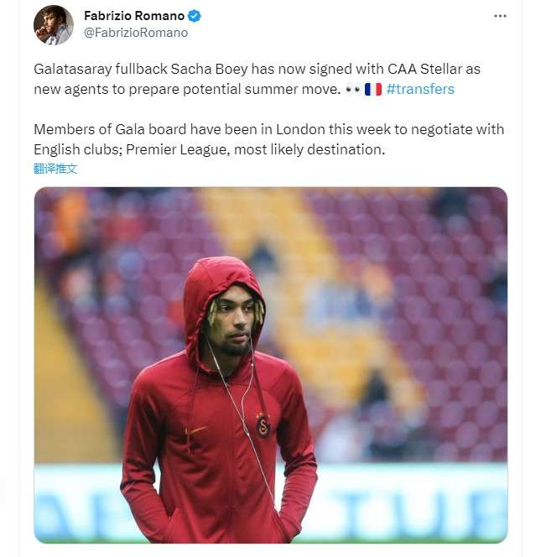Open the #transfers hashtag
Screen dimensions: 541x557
pyautogui.click(x=420, y=88)
